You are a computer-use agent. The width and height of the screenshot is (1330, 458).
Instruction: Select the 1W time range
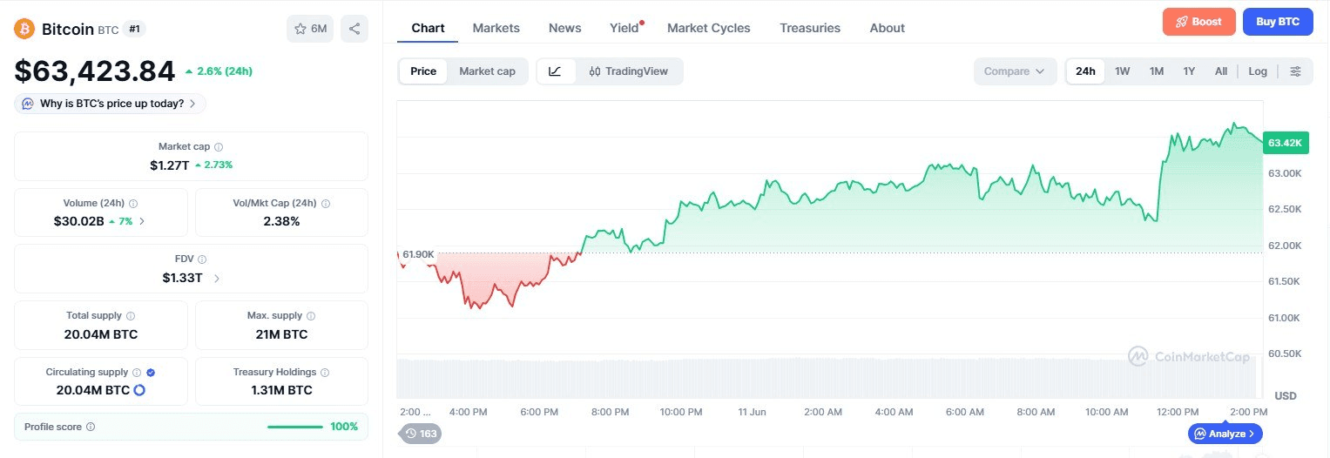pyautogui.click(x=1123, y=71)
